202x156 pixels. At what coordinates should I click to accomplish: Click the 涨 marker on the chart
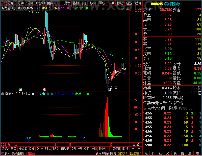click(x=44, y=90)
